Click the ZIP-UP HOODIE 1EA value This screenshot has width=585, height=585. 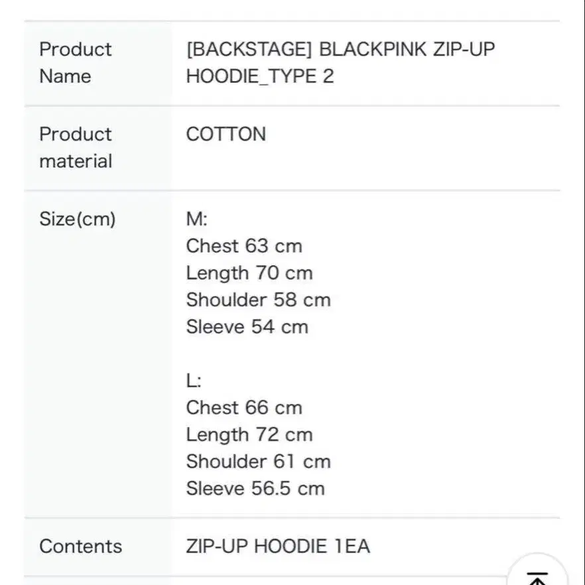pos(278,547)
